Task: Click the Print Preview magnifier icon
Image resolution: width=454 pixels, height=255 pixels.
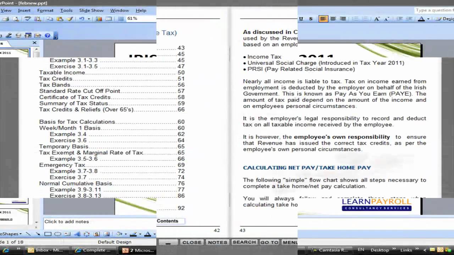Action: [16, 19]
